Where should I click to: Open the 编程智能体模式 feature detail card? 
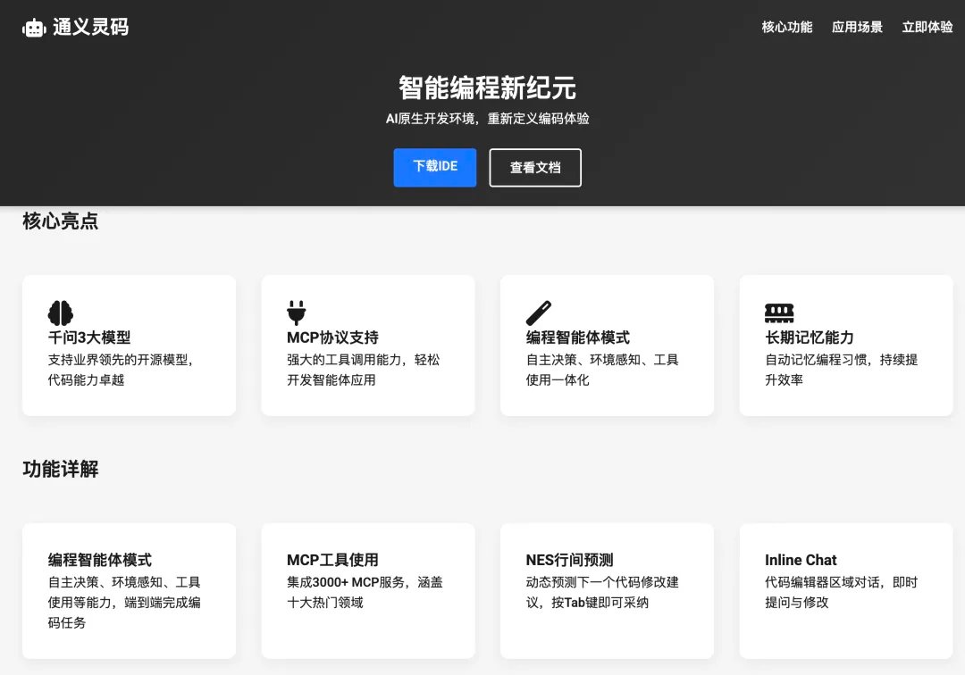coord(129,590)
